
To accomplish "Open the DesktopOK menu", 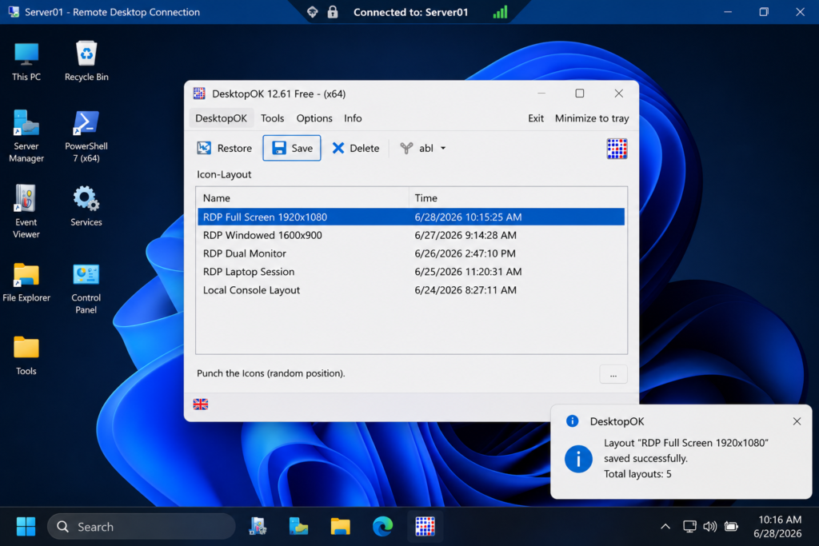I will pyautogui.click(x=221, y=118).
